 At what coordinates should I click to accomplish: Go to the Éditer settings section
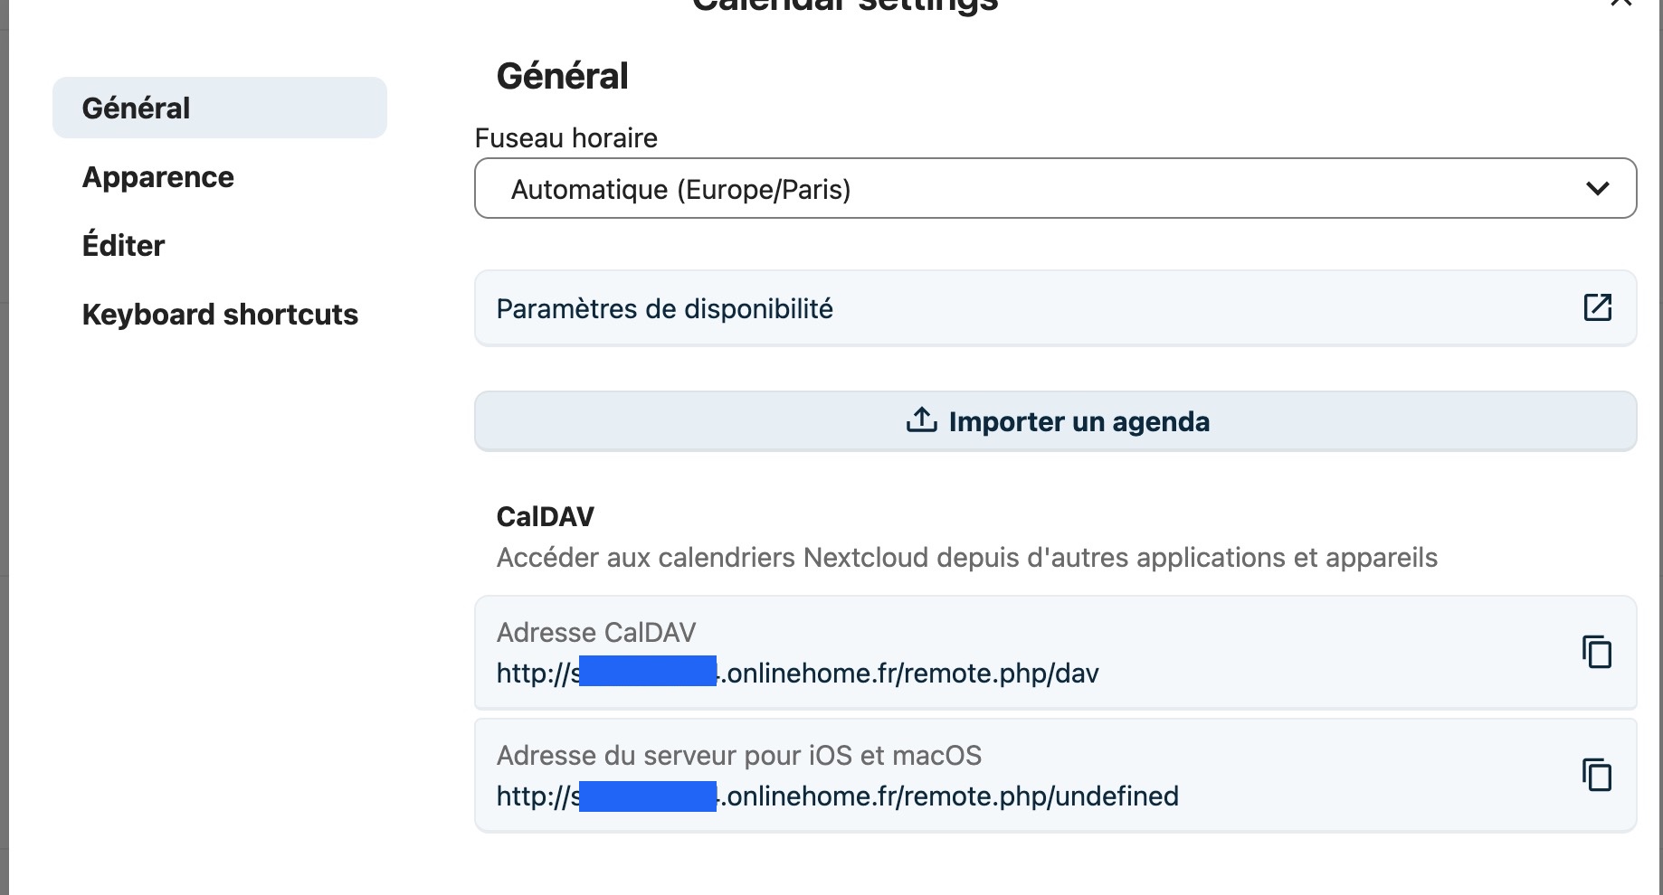coord(124,246)
